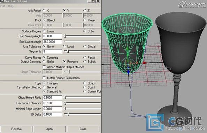This screenshot has height=133, width=207.
Task: Click the 3D Delta slider handle
Action: pyautogui.click(x=68, y=114)
